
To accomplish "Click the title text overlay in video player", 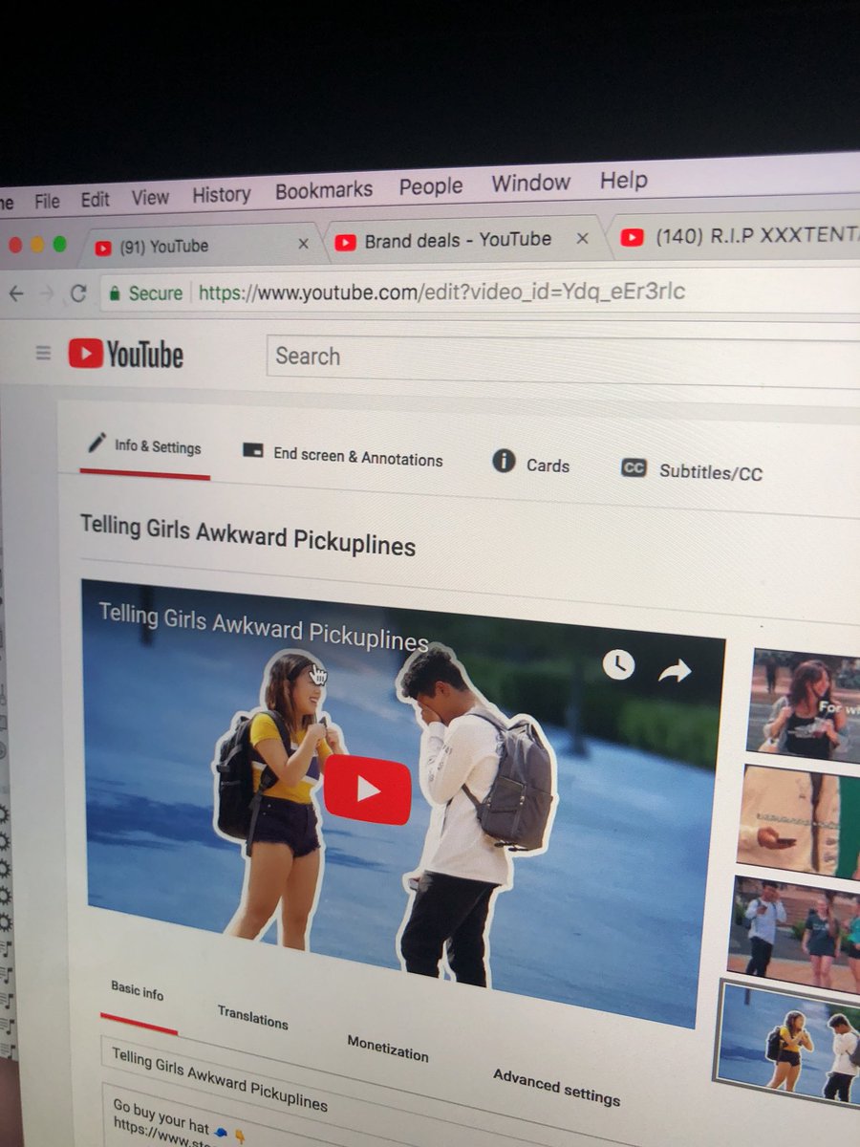I will 263,627.
